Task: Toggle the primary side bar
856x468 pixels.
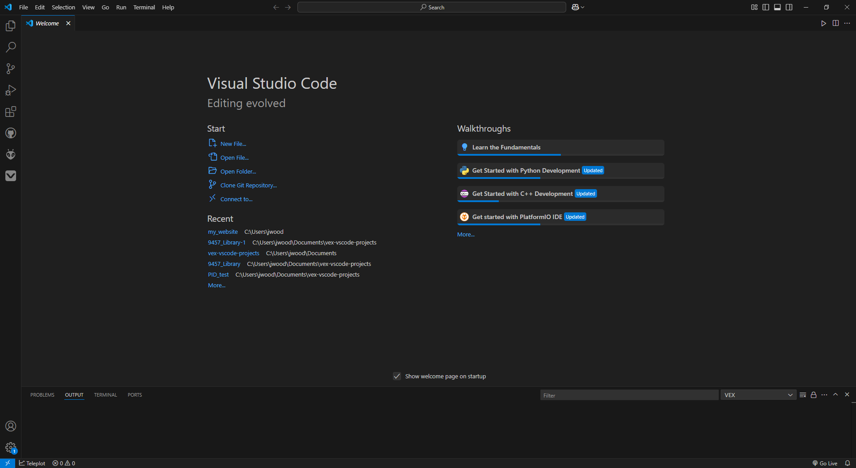Action: pyautogui.click(x=766, y=7)
